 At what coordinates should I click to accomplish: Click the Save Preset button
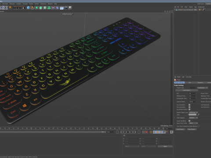point(192,129)
